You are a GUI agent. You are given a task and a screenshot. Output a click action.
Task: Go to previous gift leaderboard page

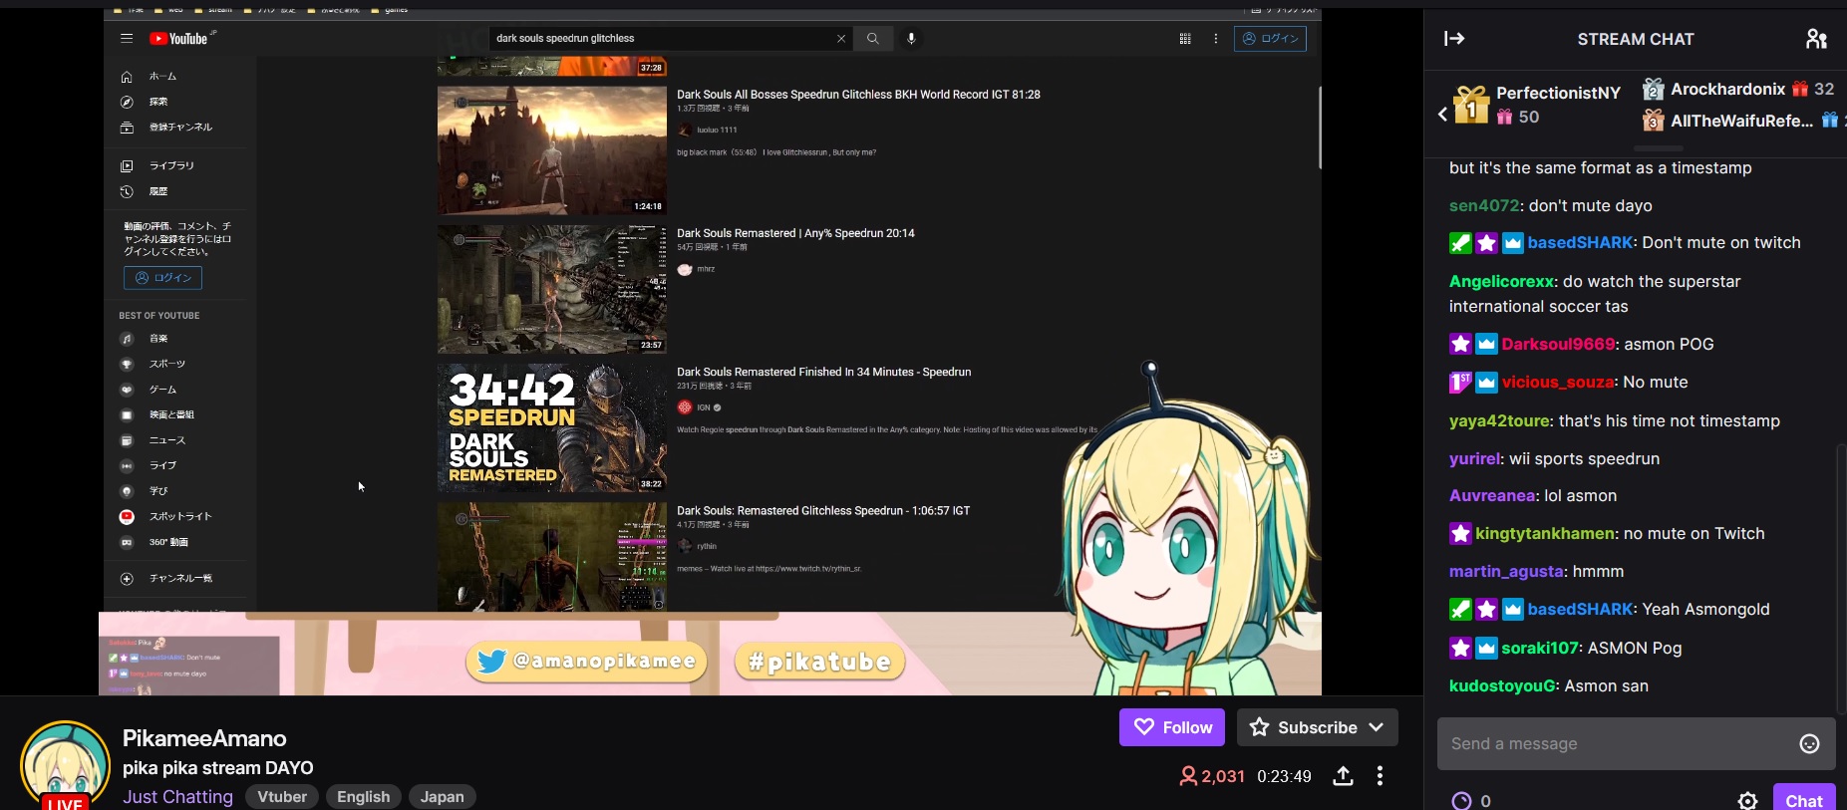[1442, 115]
